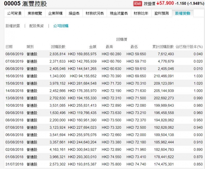This screenshot has width=205, height=169.
Task: Click the highest price HKD 60.760
Action: (112, 61)
